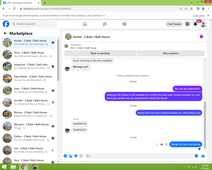The image size is (212, 170).
Task: Click Hunter chat header title
Action: point(91,37)
